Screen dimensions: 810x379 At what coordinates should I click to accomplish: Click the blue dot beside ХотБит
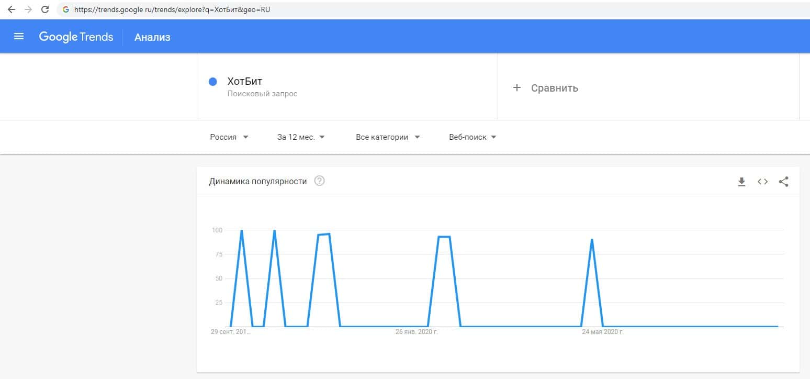tap(213, 82)
